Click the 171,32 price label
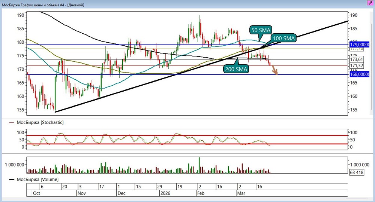 [x=357, y=65]
